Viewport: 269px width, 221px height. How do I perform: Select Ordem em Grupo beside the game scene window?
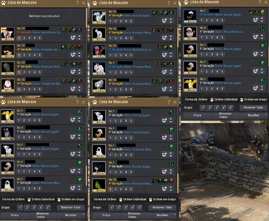tap(254, 100)
